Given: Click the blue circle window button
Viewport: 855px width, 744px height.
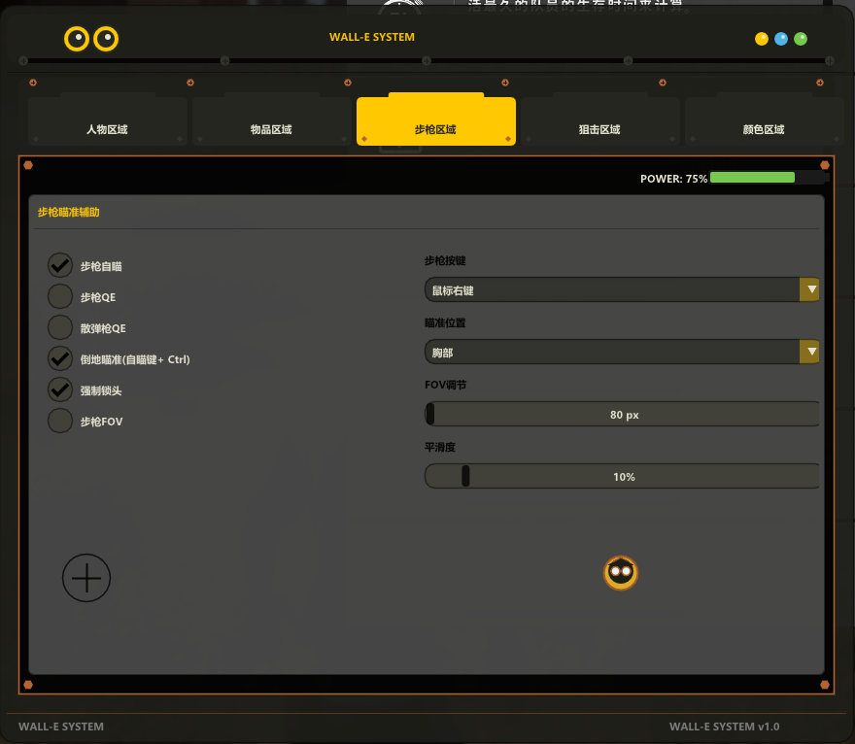Looking at the screenshot, I should 781,39.
